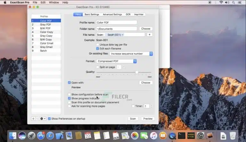246x142 pixels.
Task: Open Notification Center list icon
Action: click(240, 2)
